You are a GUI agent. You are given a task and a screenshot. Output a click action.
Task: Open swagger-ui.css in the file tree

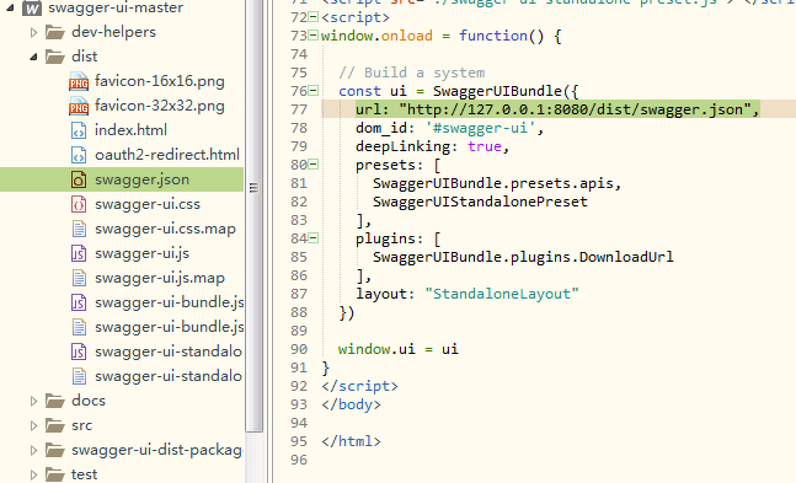click(x=148, y=205)
